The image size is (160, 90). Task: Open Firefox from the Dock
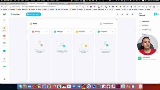[54, 86]
